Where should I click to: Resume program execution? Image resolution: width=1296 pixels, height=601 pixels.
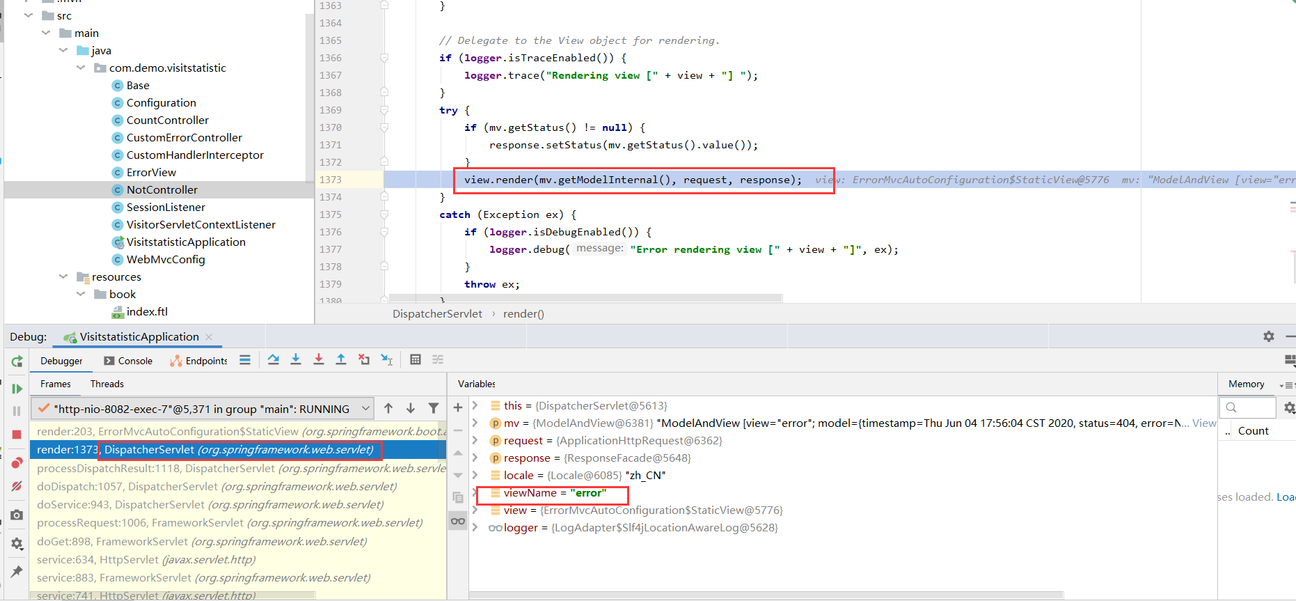click(x=17, y=389)
